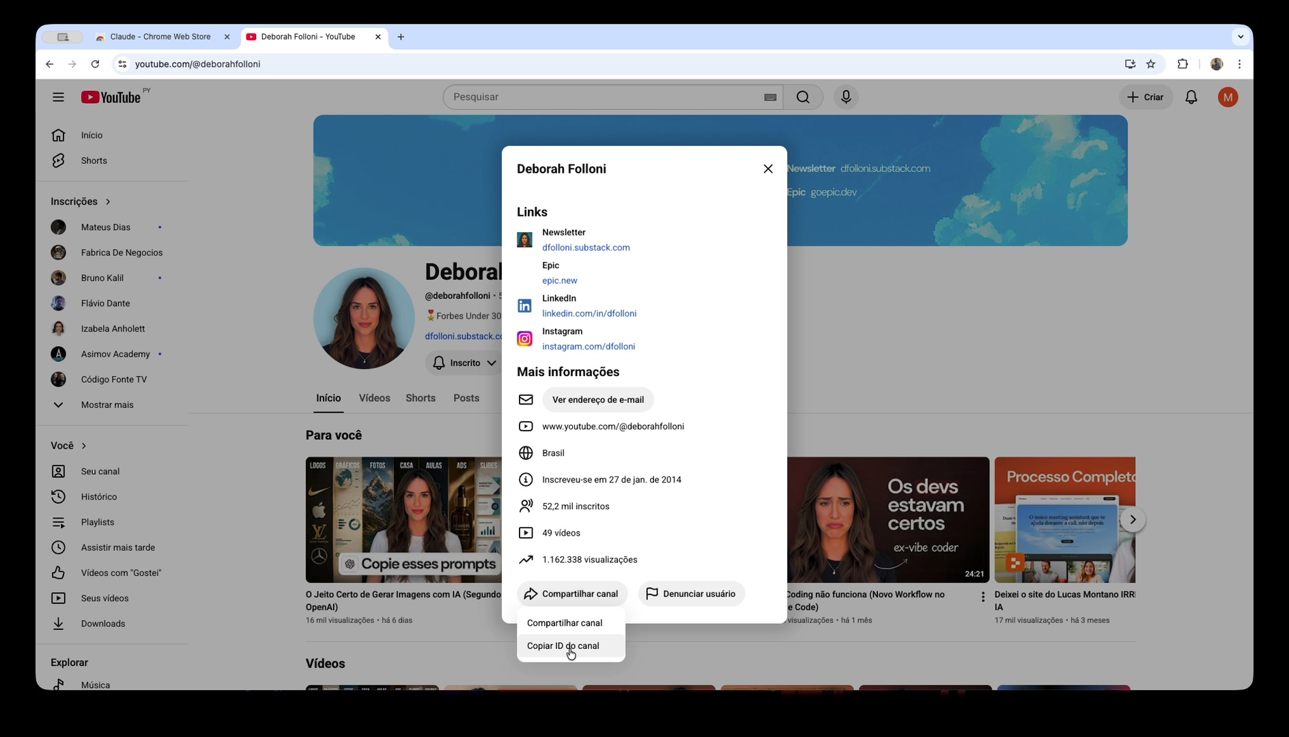Select Compartilhar canal in the popup menu
This screenshot has width=1289, height=737.
click(x=571, y=623)
